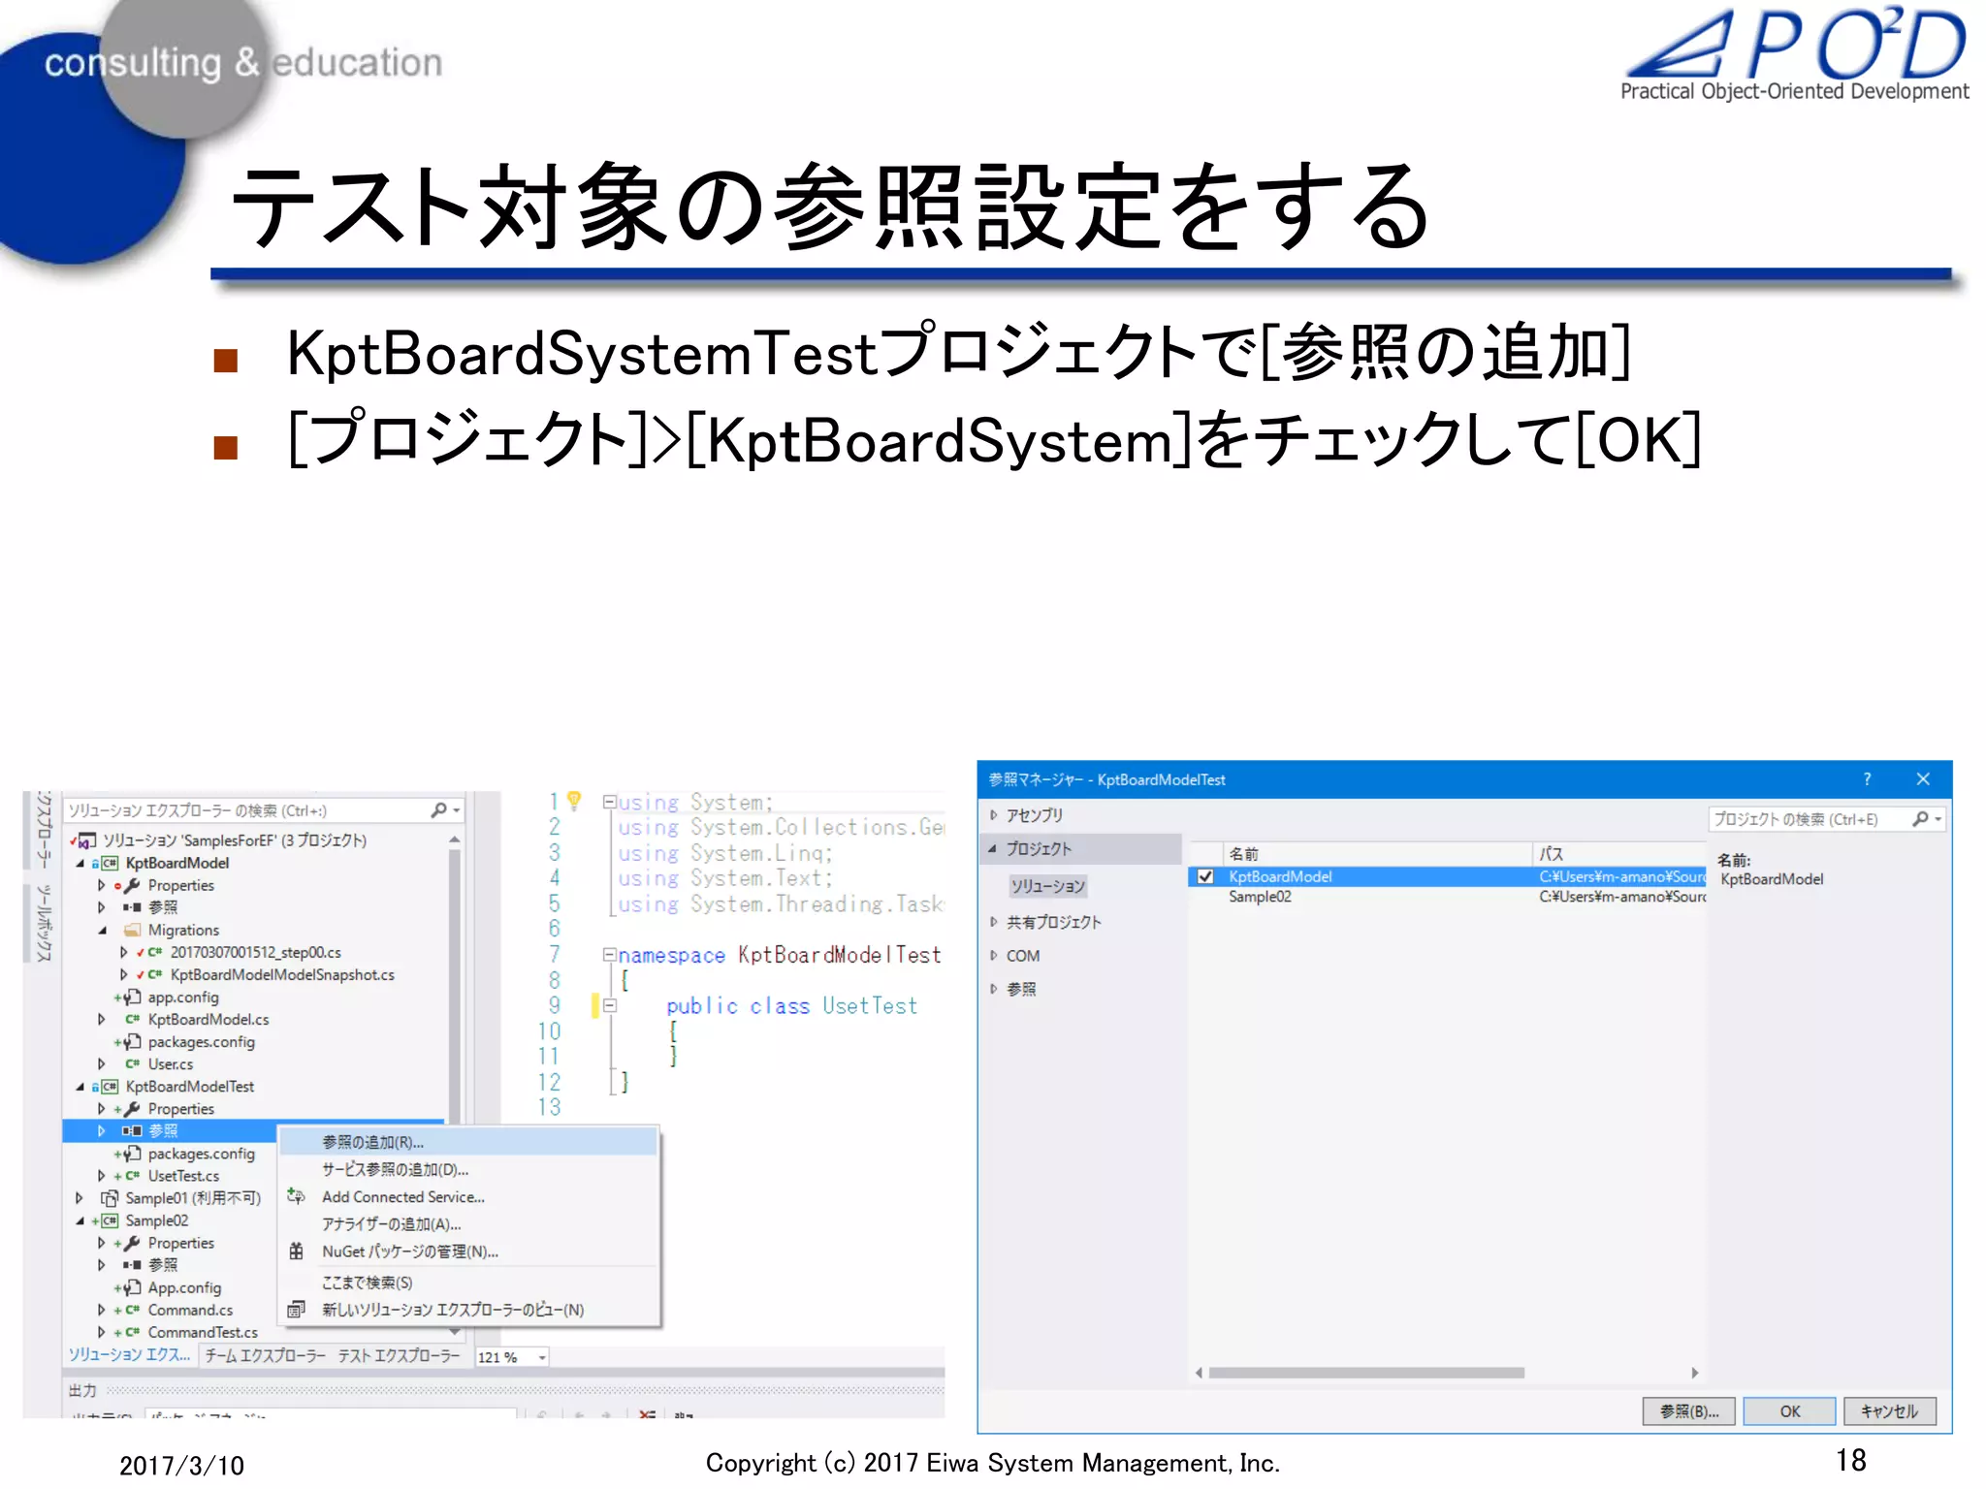Select 20170307001512_step00.cs file
Viewport: 1986px width, 1489px height.
click(x=255, y=952)
